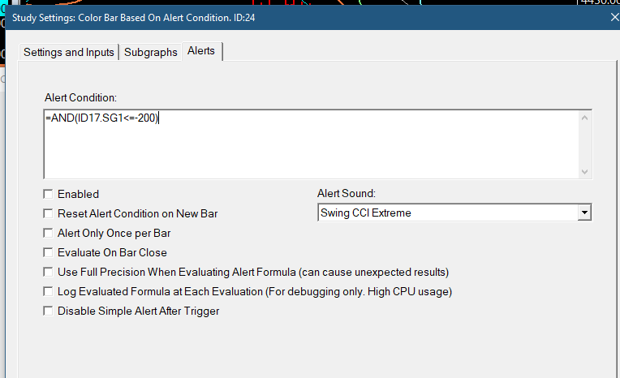Click the Alert Condition scrollbar track
Image resolution: width=620 pixels, height=378 pixels.
(584, 144)
